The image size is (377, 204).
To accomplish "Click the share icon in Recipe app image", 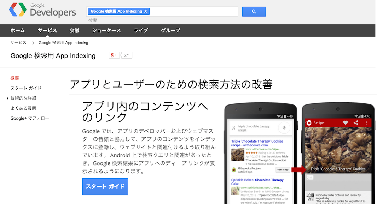I will (356, 122).
